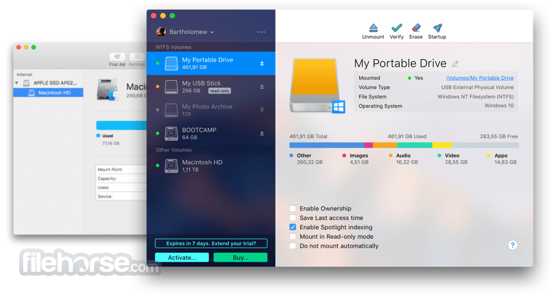Eject My Portable Drive using its sidebar arrow

(262, 63)
